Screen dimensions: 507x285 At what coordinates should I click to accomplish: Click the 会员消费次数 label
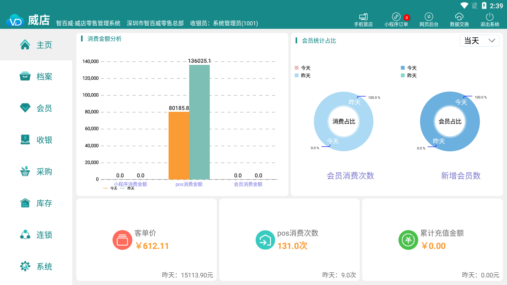[x=350, y=176]
